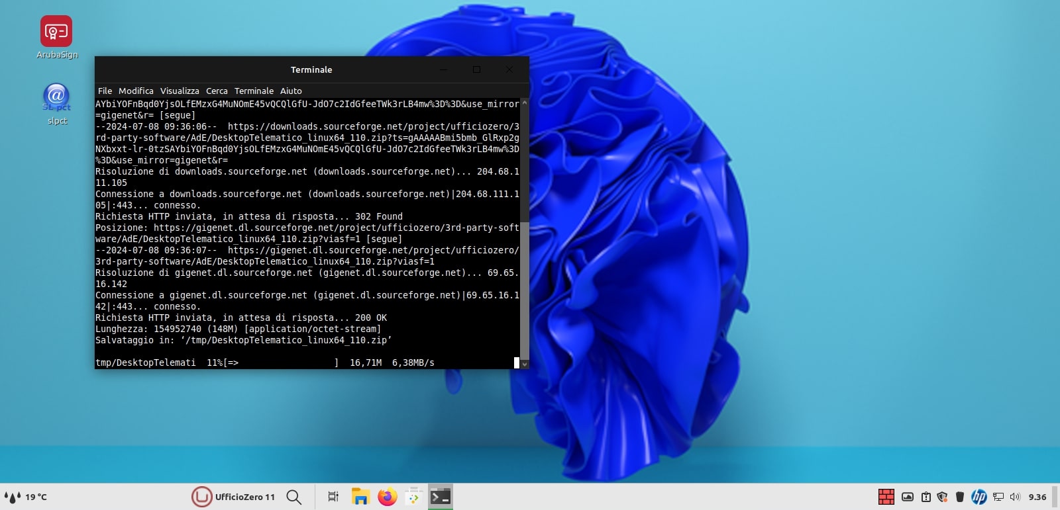1060x510 pixels.
Task: Open the Terminale menu in menu bar
Action: [254, 91]
